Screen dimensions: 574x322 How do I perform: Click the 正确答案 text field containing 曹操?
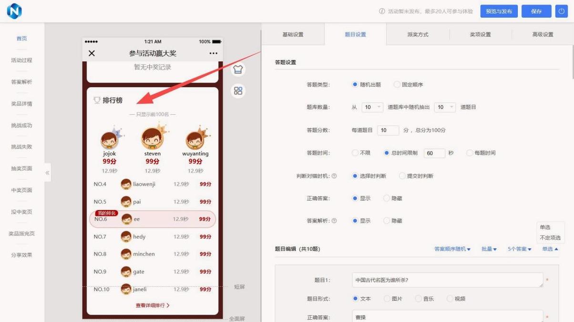click(448, 316)
